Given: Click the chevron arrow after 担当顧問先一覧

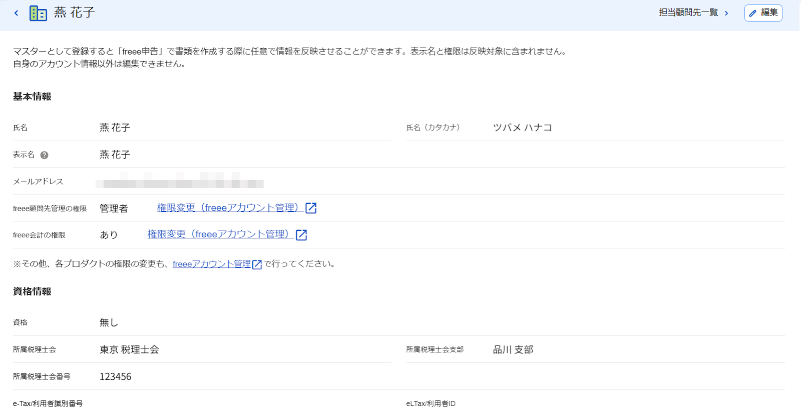Looking at the screenshot, I should pyautogui.click(x=726, y=13).
